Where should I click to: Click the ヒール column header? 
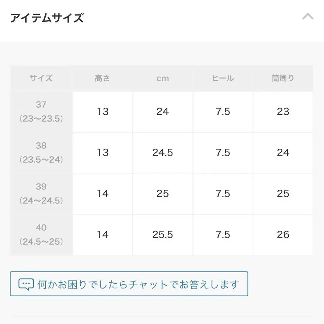(223, 78)
